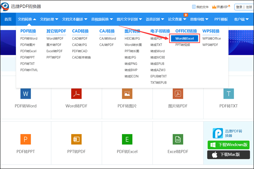Screen dimensions: 254x169
Task: Click the PPT转PDF tile icon
Action: tap(76, 139)
